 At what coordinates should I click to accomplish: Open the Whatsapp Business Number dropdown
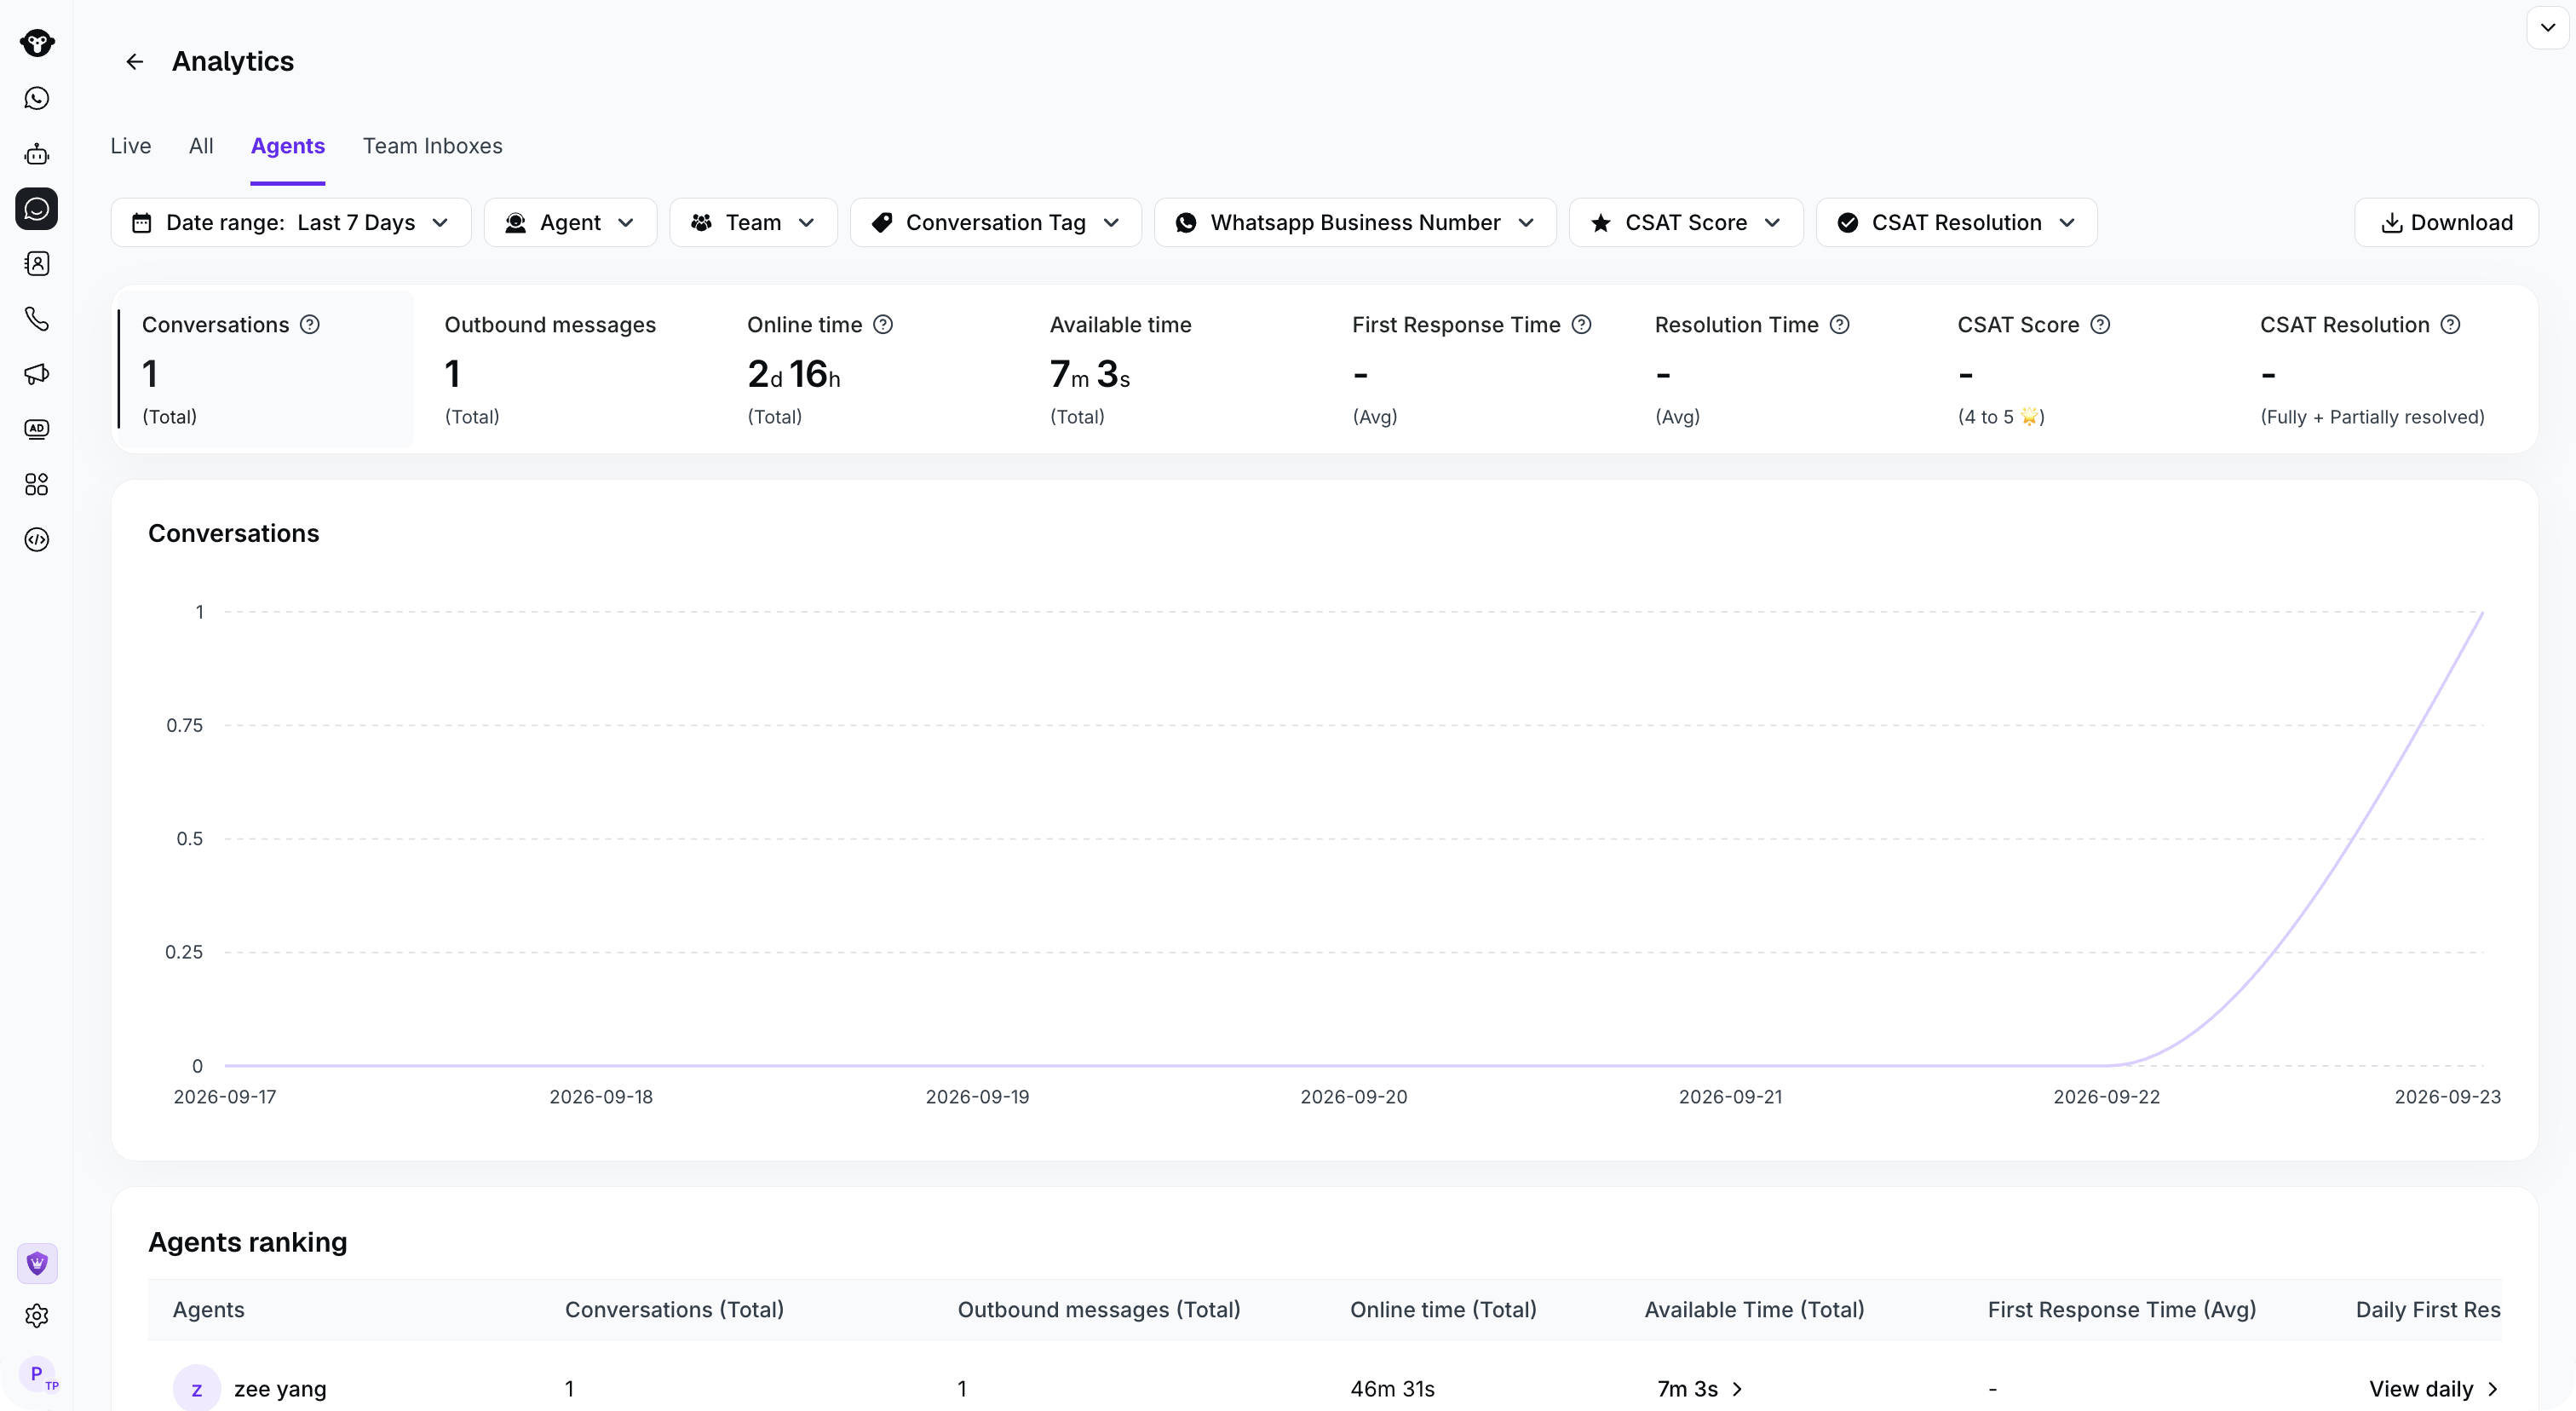click(x=1355, y=223)
